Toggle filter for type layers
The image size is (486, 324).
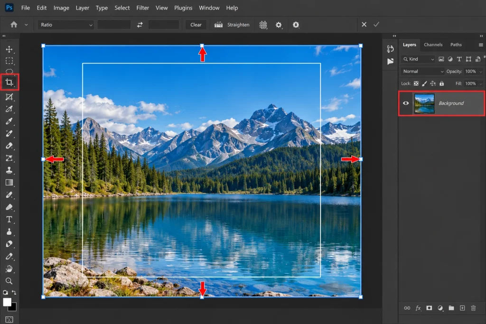tap(459, 59)
